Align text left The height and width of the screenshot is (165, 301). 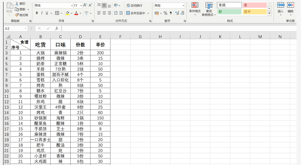click(x=99, y=13)
